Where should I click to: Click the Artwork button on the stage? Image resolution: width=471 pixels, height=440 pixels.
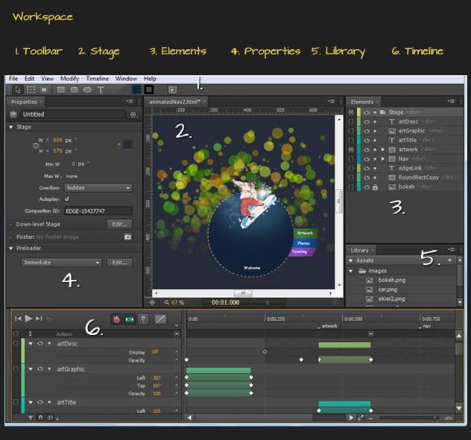(x=305, y=233)
